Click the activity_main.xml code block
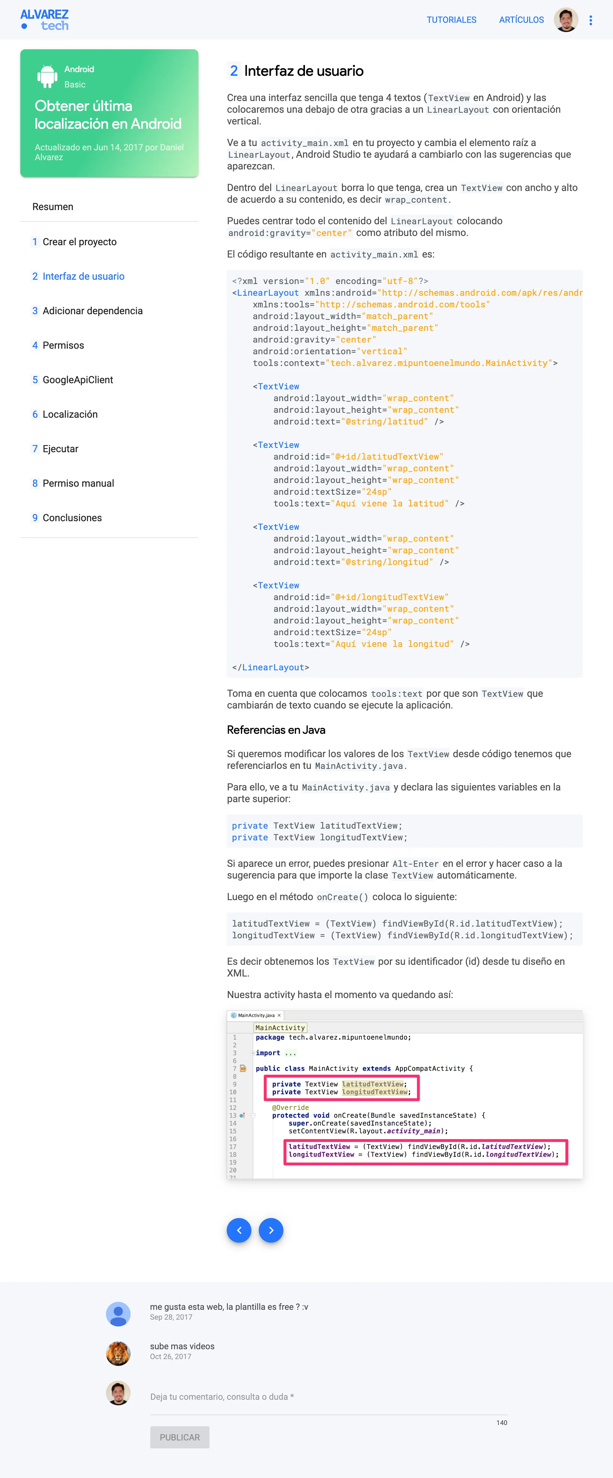This screenshot has width=613, height=1478. tap(405, 474)
